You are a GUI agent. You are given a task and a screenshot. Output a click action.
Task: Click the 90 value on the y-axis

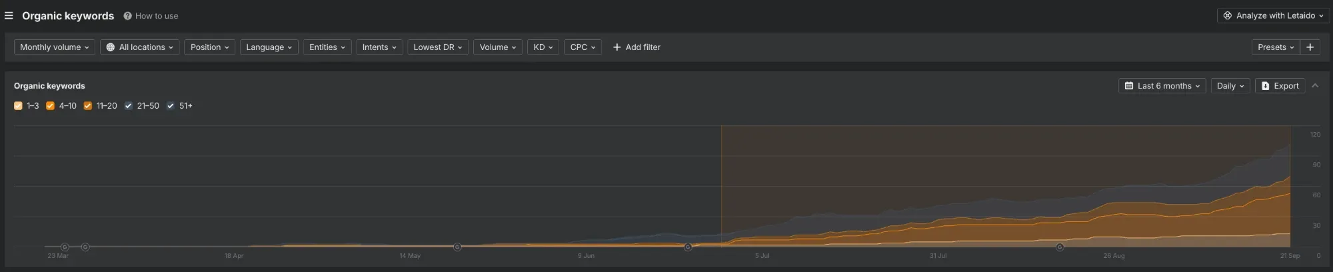(1316, 165)
